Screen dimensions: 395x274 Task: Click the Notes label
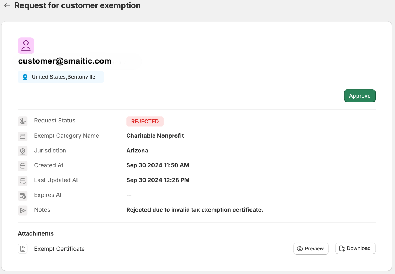42,210
